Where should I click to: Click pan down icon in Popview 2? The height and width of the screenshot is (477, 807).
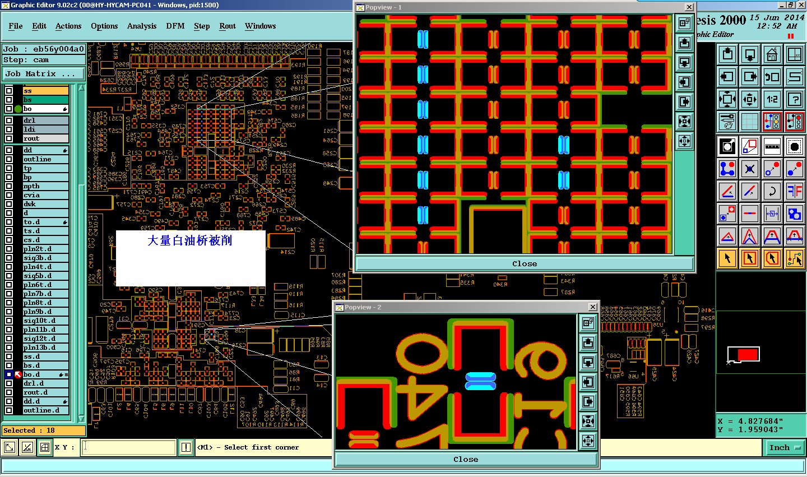tap(588, 362)
